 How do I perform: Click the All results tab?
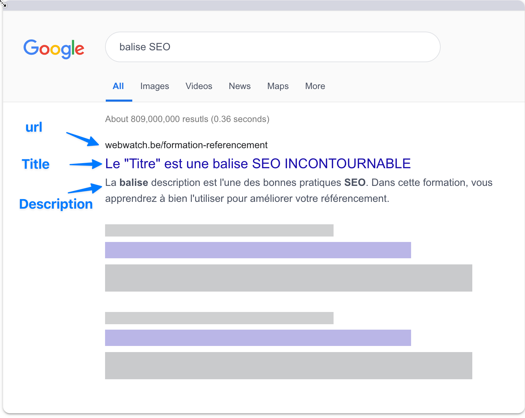(118, 86)
